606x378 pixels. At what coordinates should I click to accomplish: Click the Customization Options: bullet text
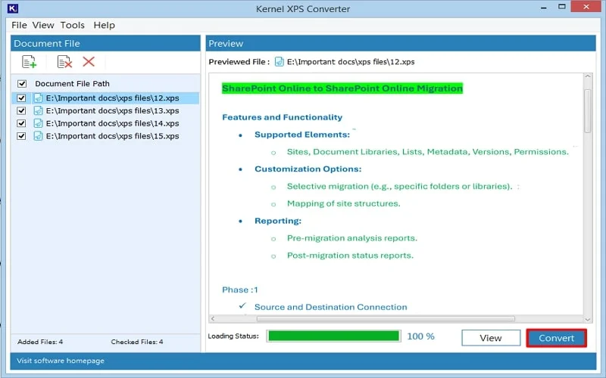click(x=308, y=169)
